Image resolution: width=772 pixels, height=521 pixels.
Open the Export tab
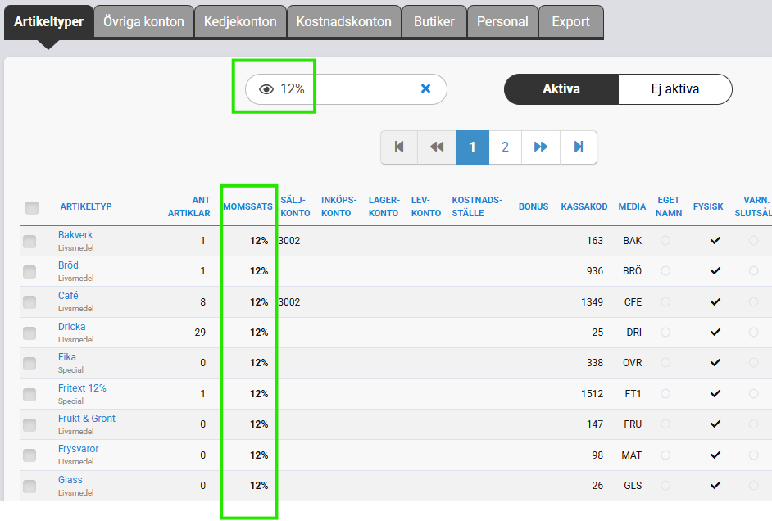[x=570, y=22]
